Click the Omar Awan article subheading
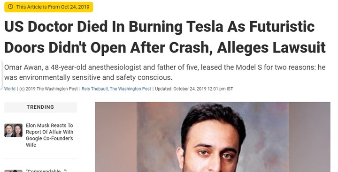Image resolution: width=338 pixels, height=172 pixels. click(165, 72)
